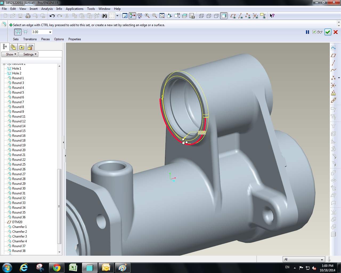Click the Zoom In magnifier icon
Screen dimensions: 341x273
click(147, 16)
